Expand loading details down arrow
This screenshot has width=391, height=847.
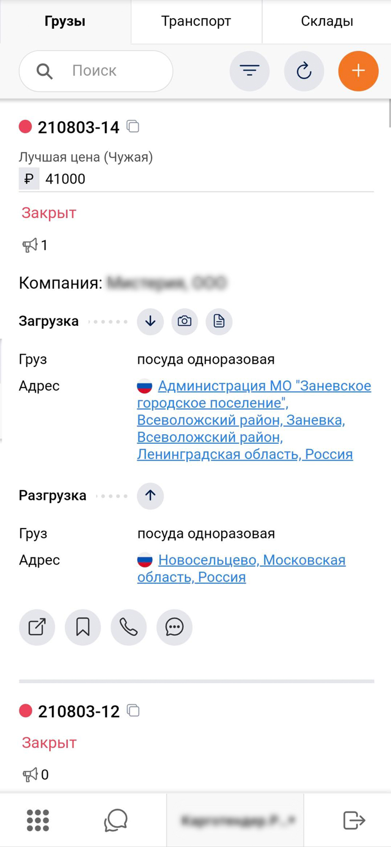(150, 321)
